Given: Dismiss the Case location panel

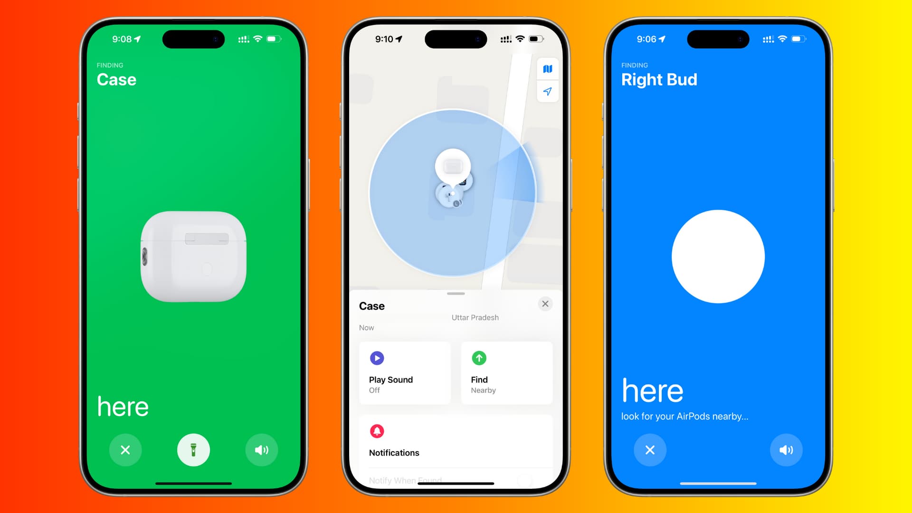Looking at the screenshot, I should coord(544,303).
